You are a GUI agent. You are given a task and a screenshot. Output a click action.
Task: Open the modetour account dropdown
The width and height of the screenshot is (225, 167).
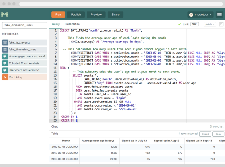(200, 15)
